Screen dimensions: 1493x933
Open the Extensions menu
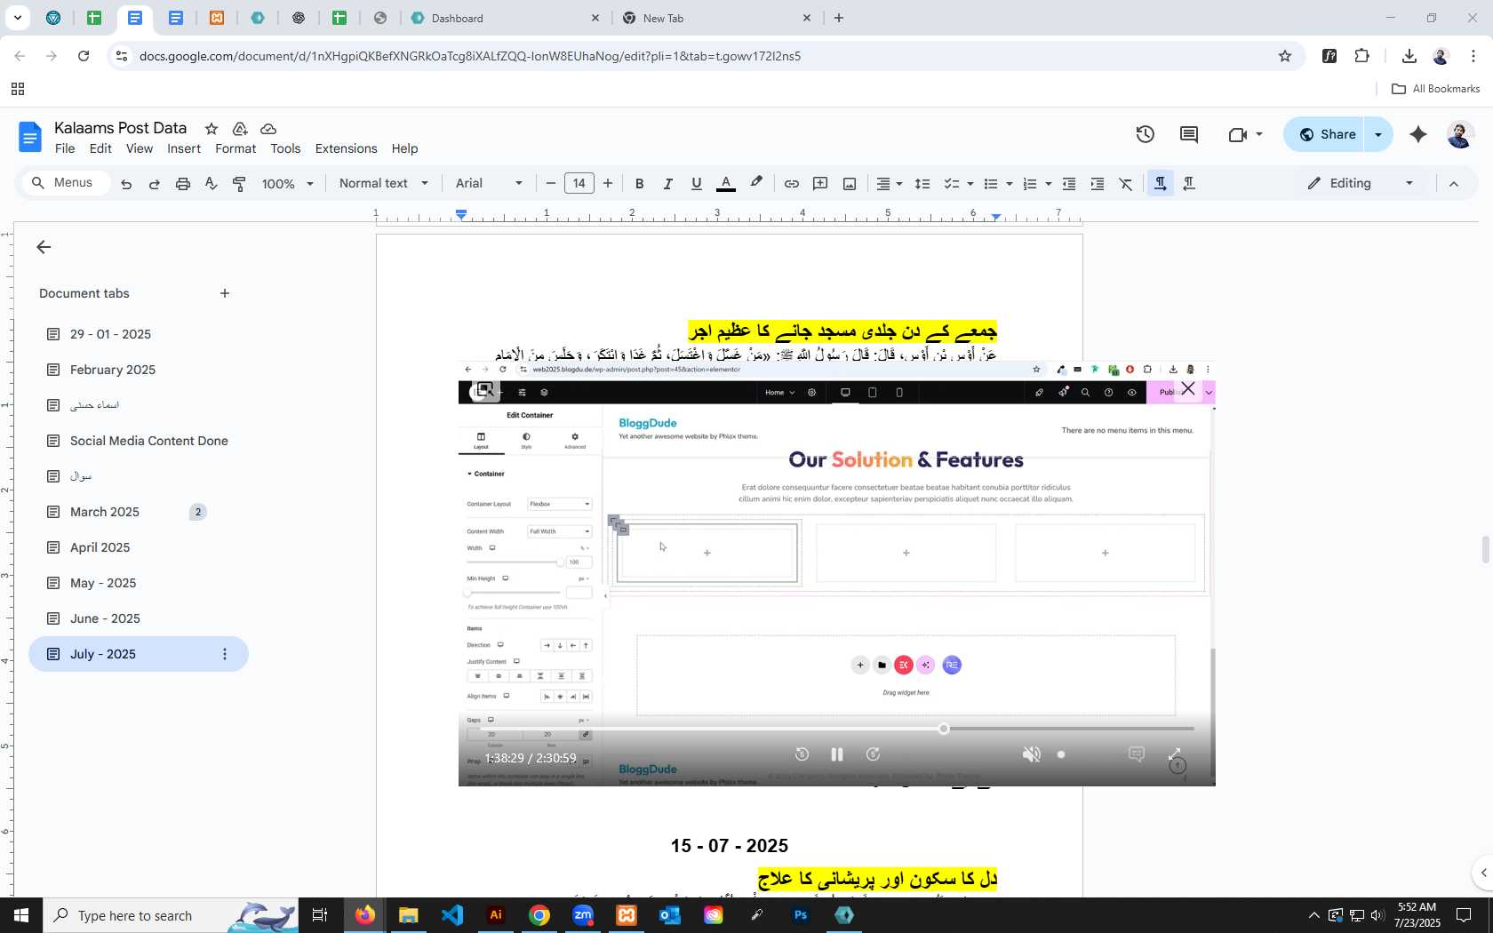coord(346,148)
